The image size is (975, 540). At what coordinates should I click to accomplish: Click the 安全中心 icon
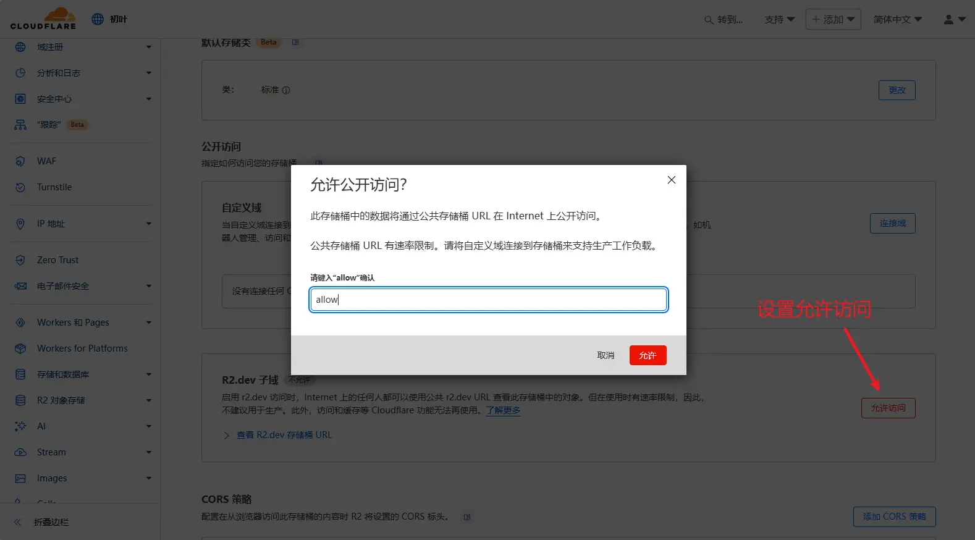[20, 99]
